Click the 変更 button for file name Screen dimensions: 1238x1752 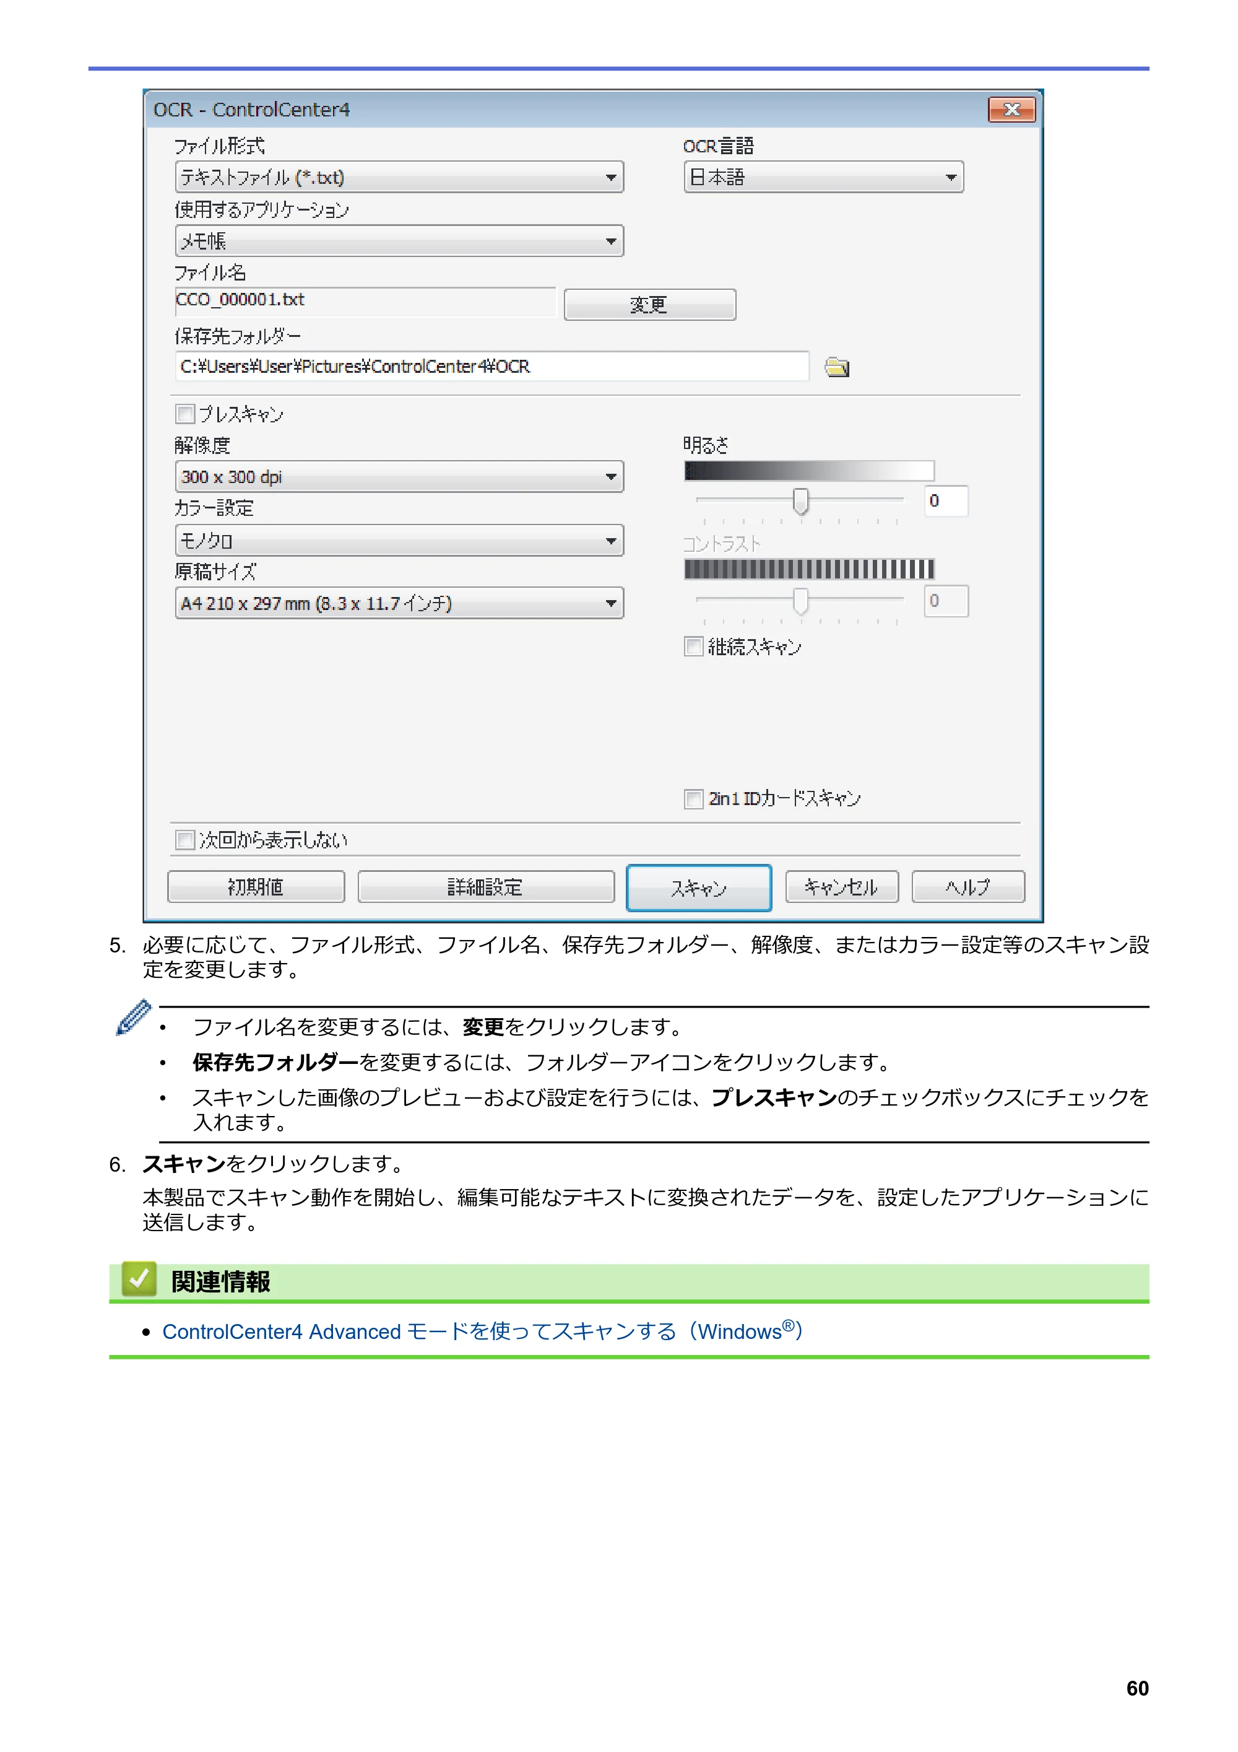point(650,305)
